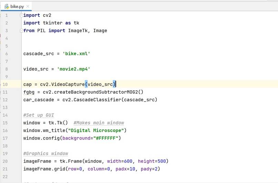Click line number 6 in the gutter
Image resolution: width=278 pixels, height=183 pixels.
[7, 54]
